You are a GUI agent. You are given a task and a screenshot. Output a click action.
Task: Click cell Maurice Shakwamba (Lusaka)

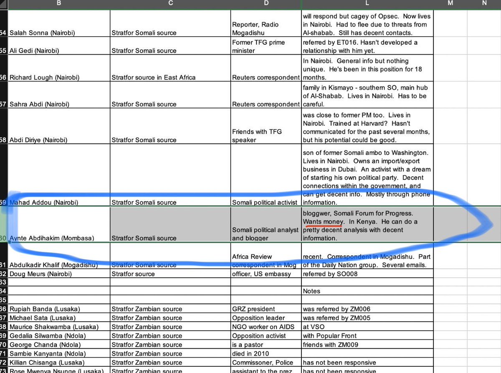coord(59,327)
